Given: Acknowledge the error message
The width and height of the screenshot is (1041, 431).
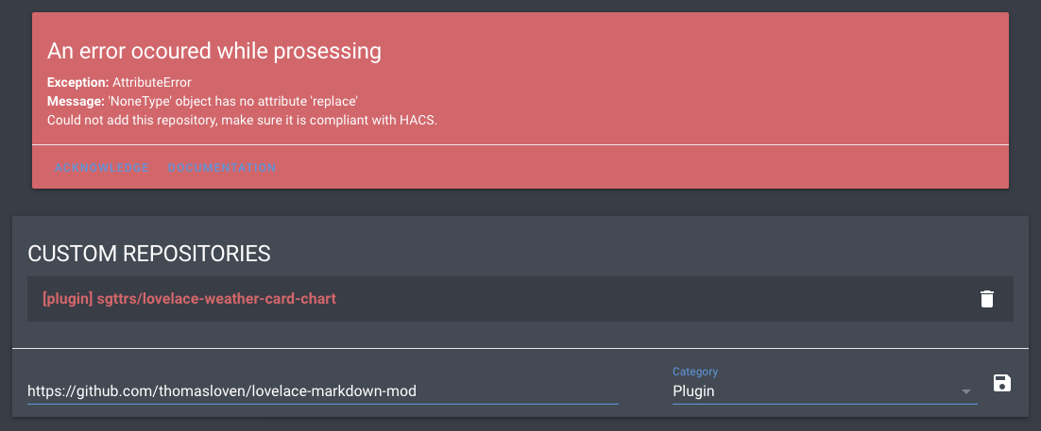Looking at the screenshot, I should coord(102,168).
